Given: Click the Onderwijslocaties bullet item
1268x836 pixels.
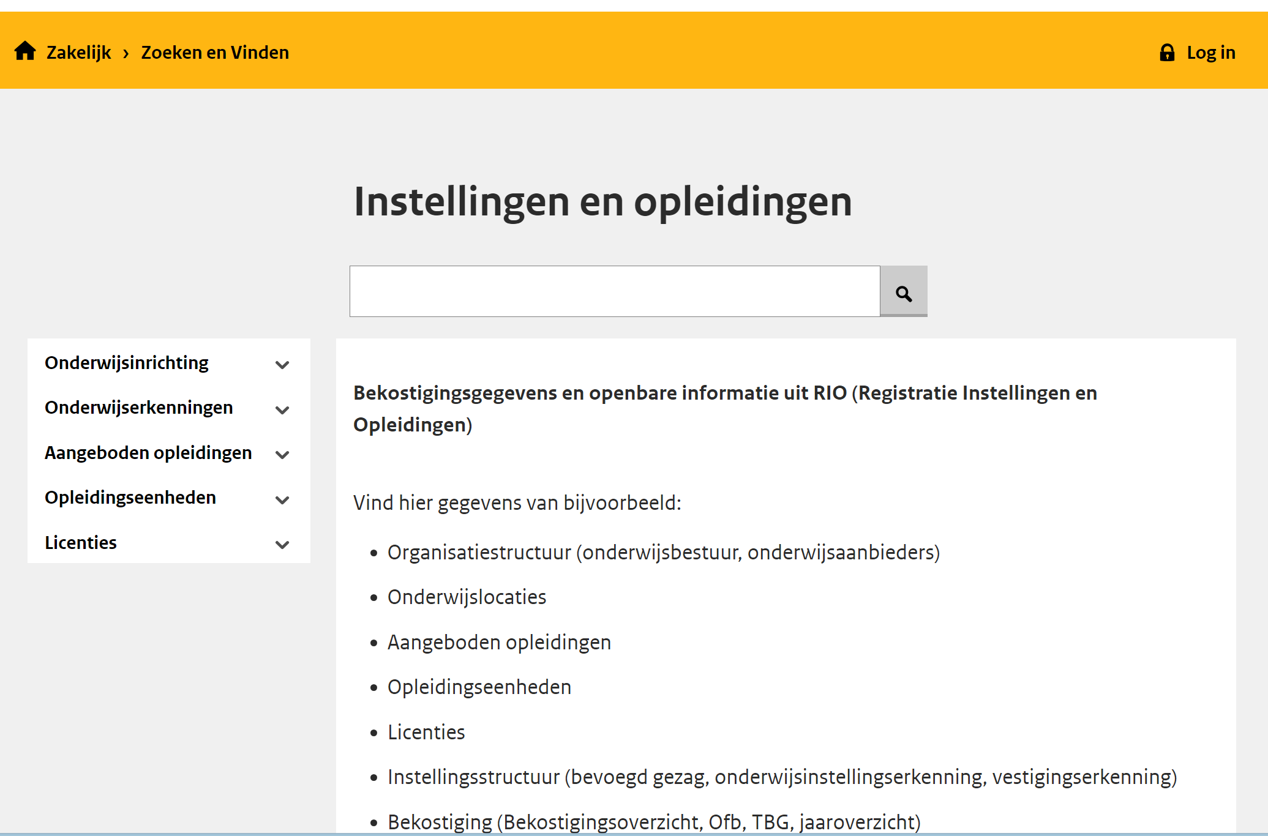Looking at the screenshot, I should [x=467, y=597].
